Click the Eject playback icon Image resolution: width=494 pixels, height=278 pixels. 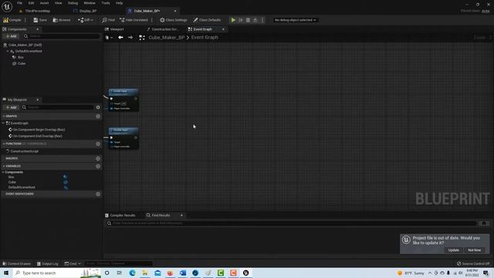[x=255, y=20]
